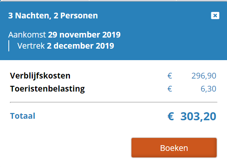The width and height of the screenshot is (227, 167).
Task: Click the white vertical bar beside Vertrek
Action: (9, 46)
